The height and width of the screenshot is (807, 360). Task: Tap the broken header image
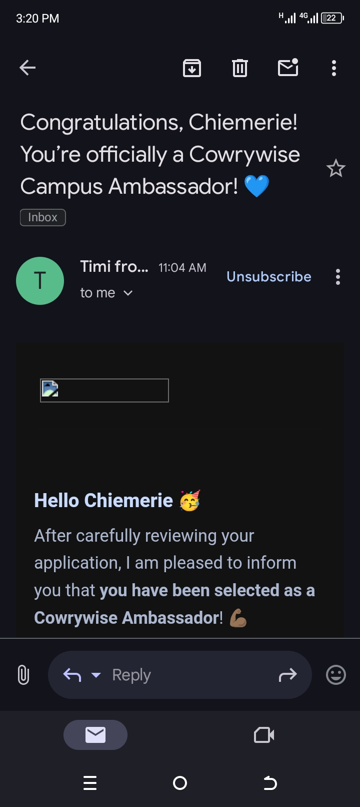pos(104,390)
